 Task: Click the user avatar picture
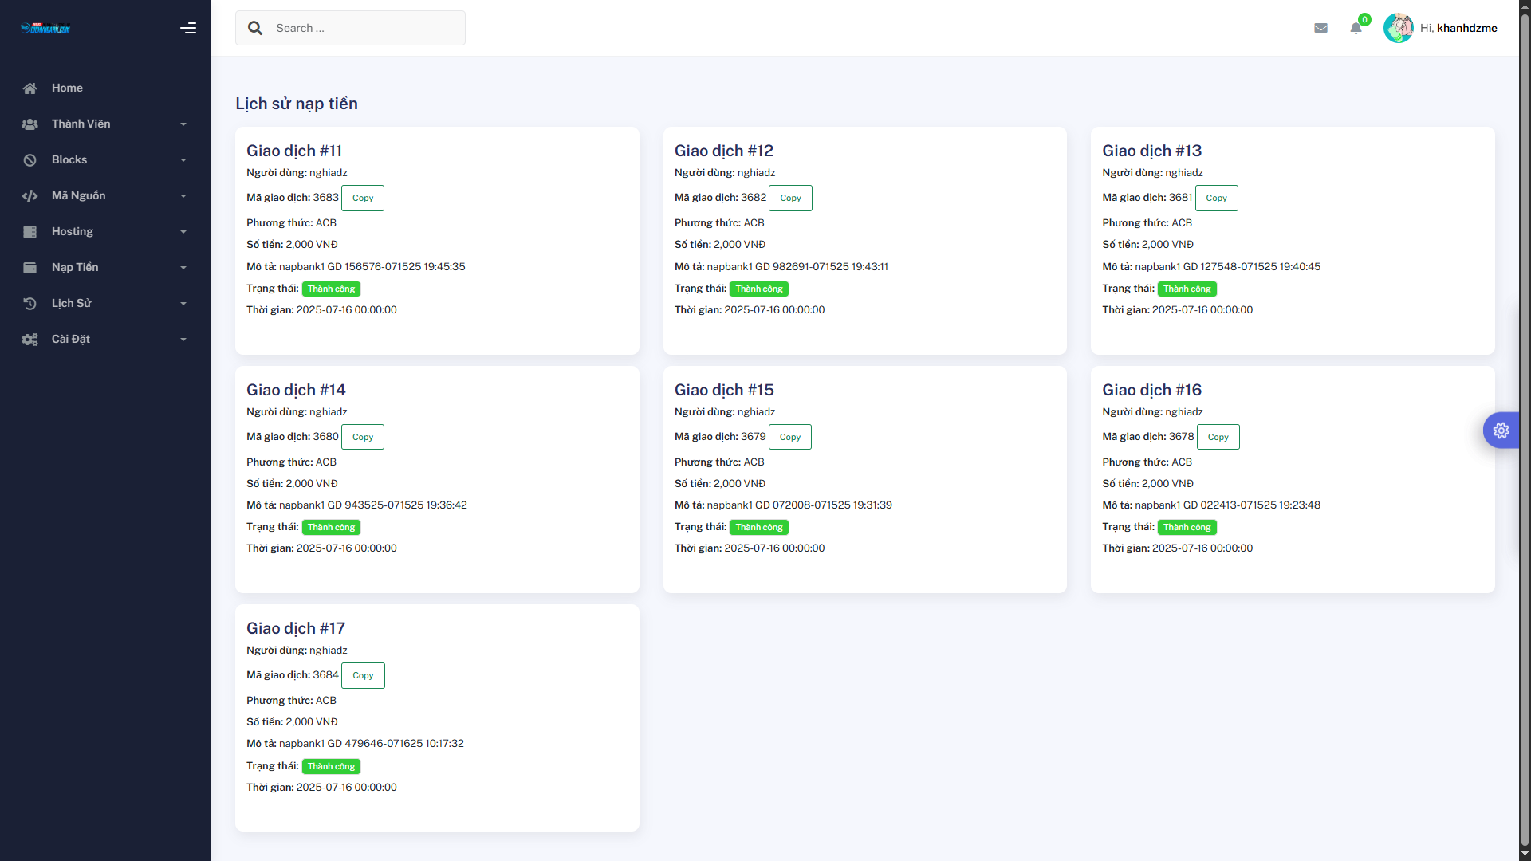pos(1398,28)
